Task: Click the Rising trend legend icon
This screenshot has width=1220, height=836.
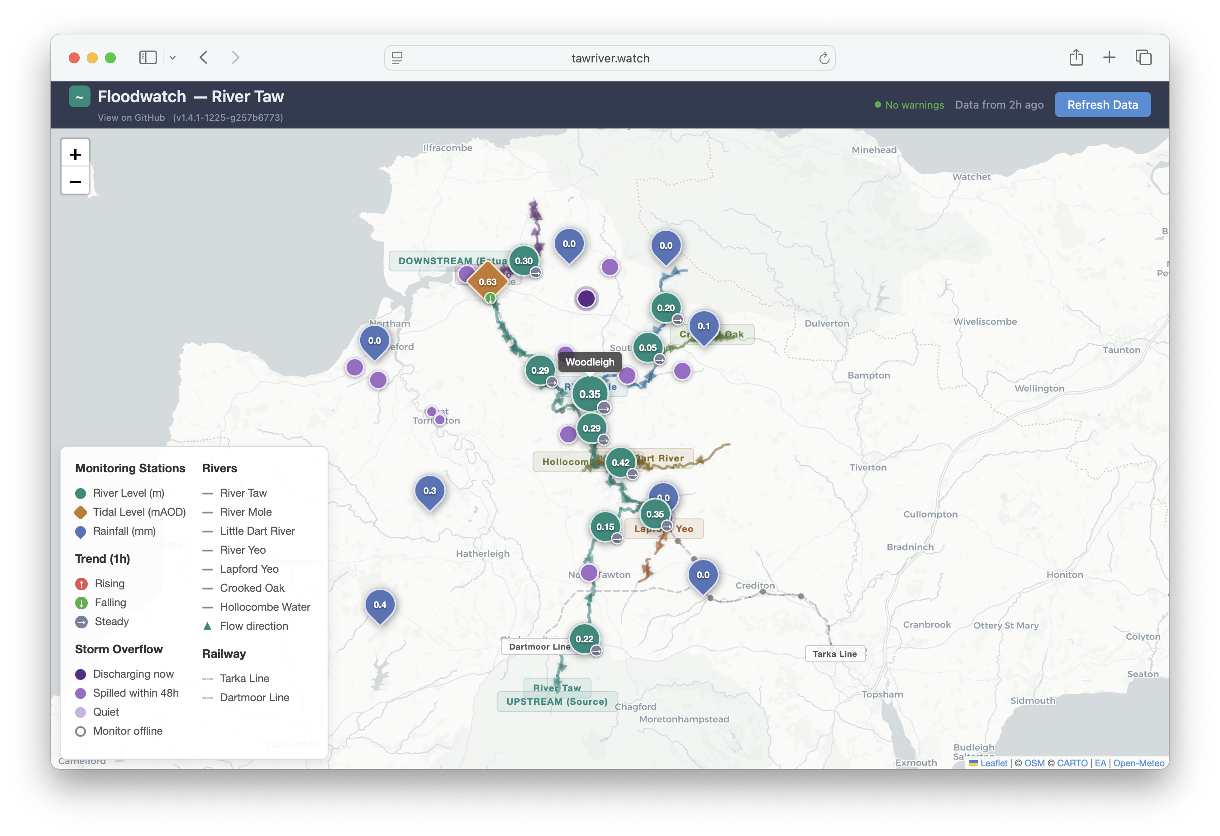Action: [81, 584]
